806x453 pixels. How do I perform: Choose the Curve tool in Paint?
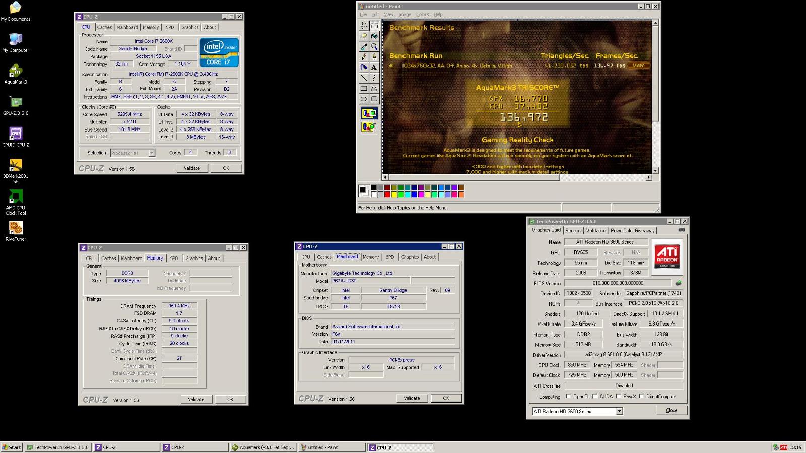coord(374,78)
